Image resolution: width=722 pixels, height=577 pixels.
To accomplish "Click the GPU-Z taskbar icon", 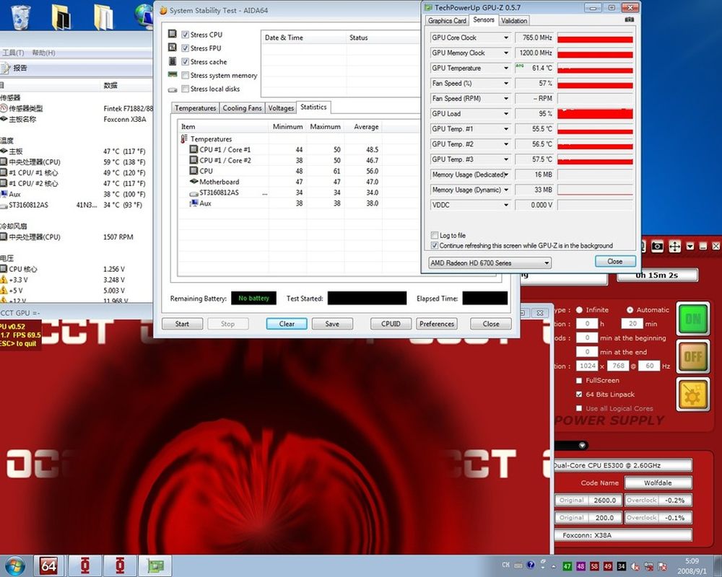I will (154, 565).
